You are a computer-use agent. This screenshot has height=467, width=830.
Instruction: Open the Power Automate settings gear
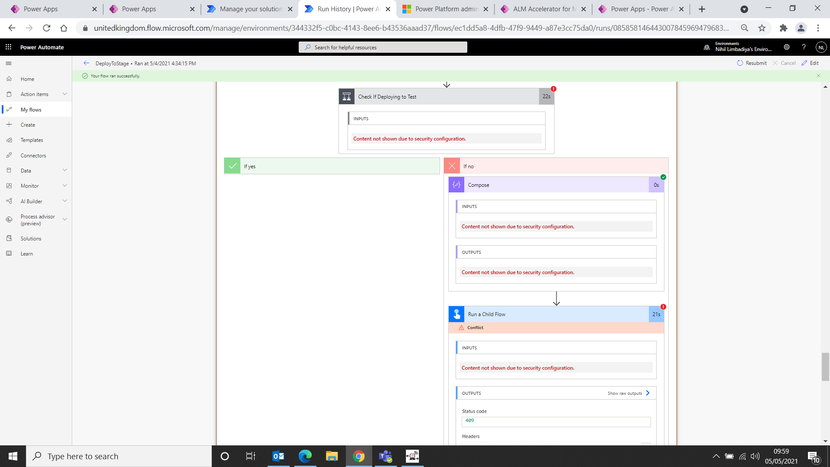pos(787,47)
